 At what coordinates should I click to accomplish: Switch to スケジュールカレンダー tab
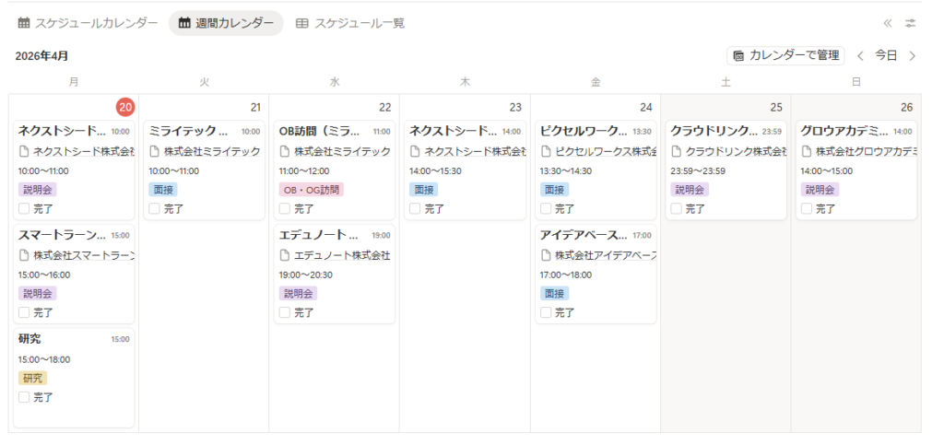(x=88, y=23)
